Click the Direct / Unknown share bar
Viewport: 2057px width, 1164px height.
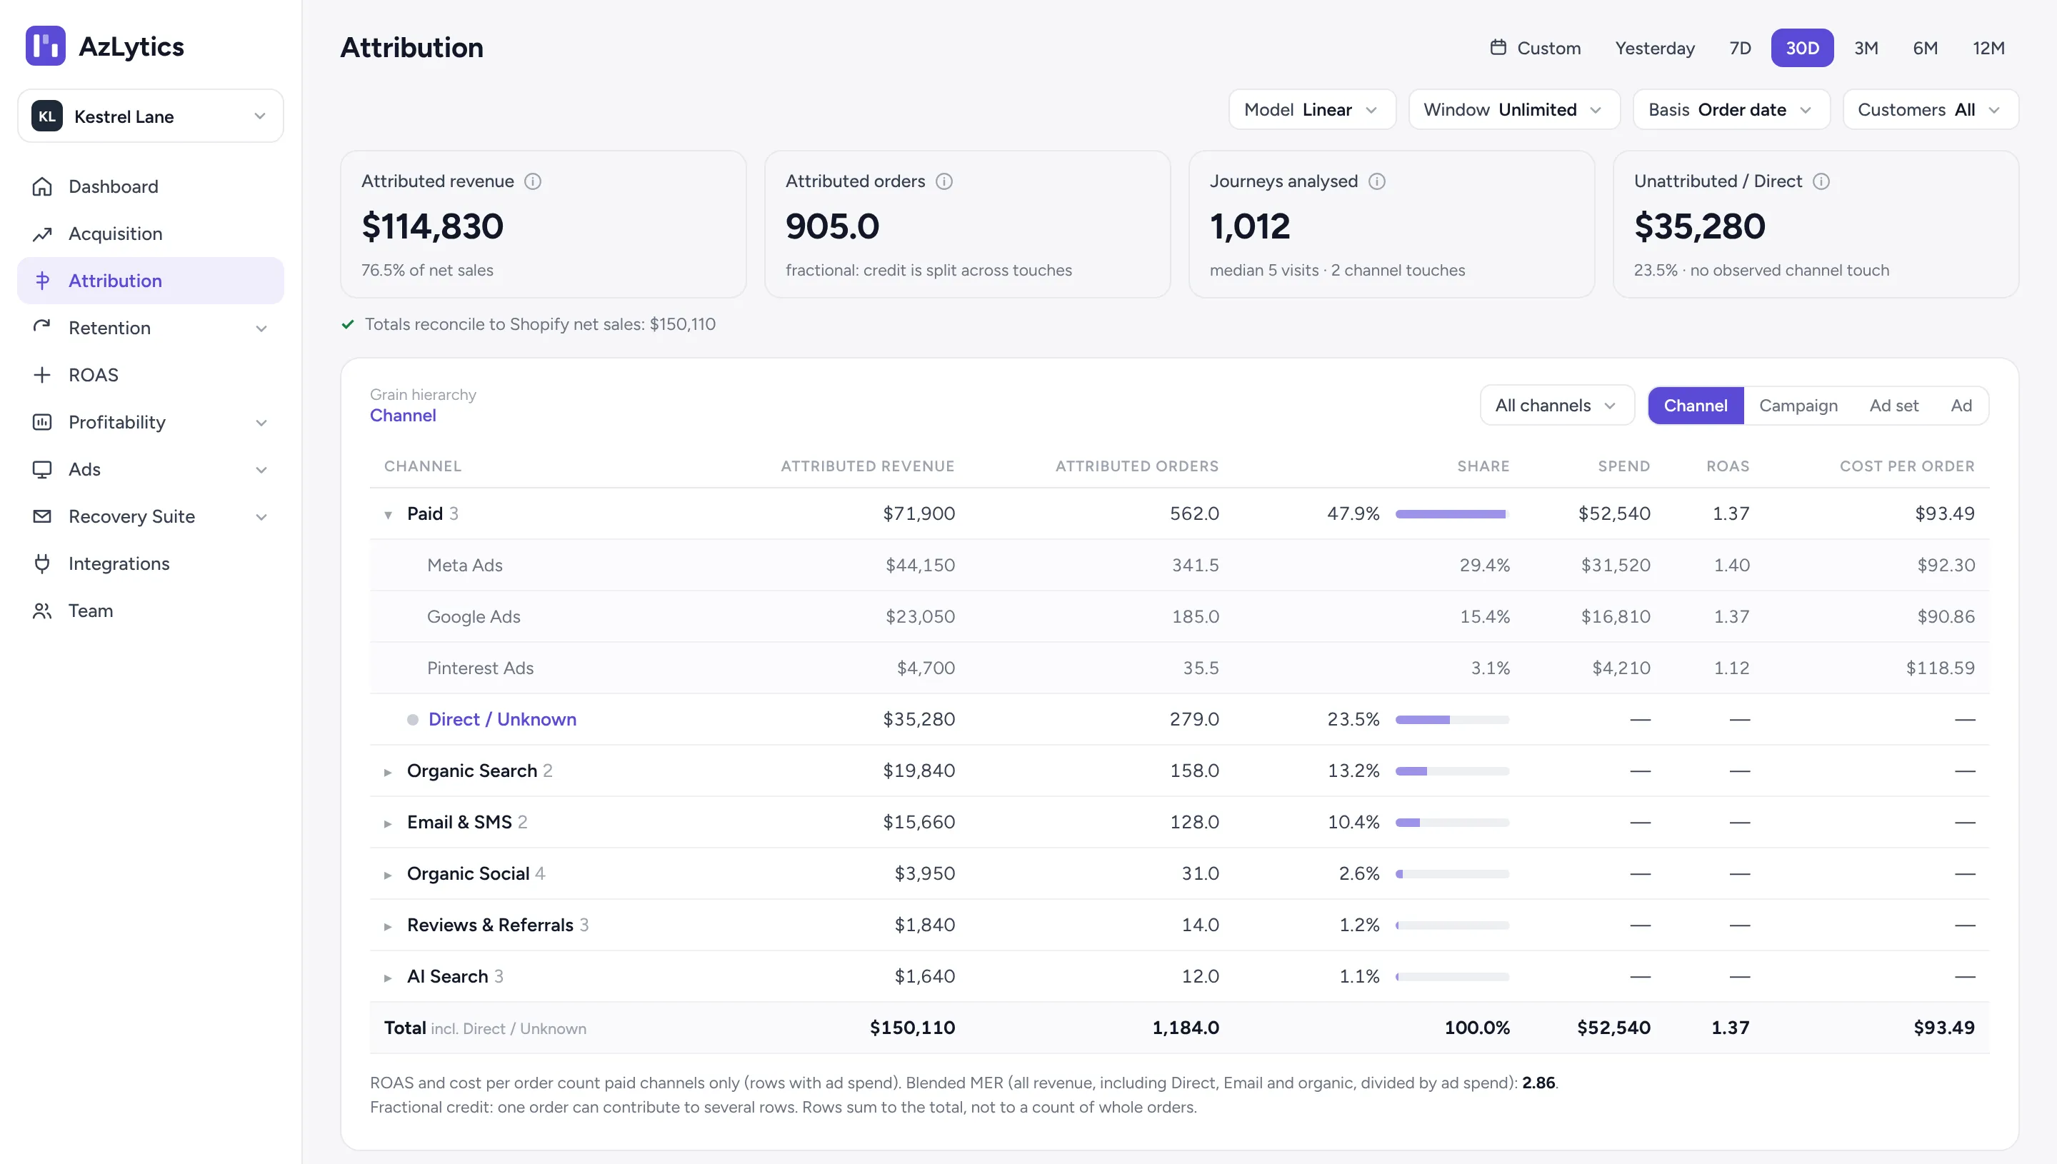coord(1452,720)
